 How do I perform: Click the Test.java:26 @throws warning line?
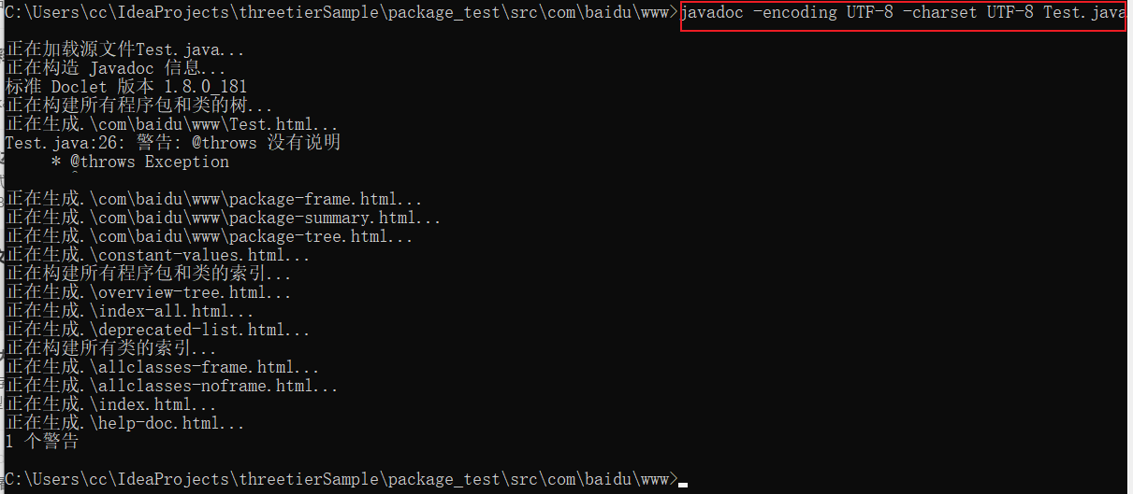173,143
